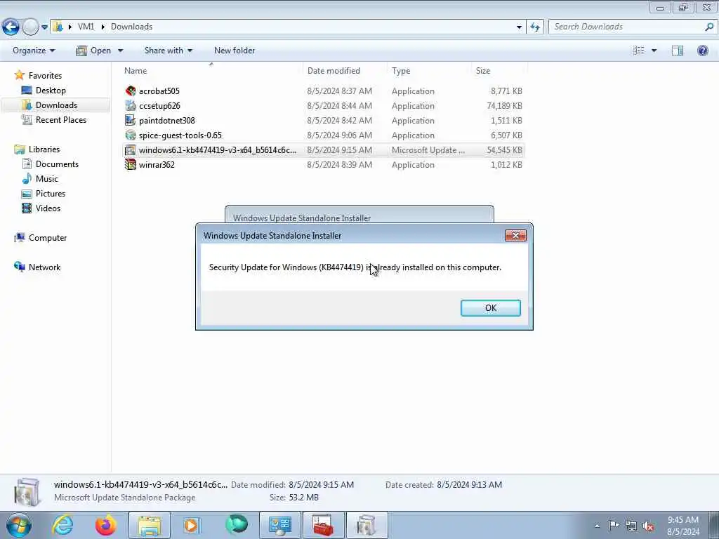719x539 pixels.
Task: Select VM1 in the address breadcrumb
Action: [x=86, y=27]
